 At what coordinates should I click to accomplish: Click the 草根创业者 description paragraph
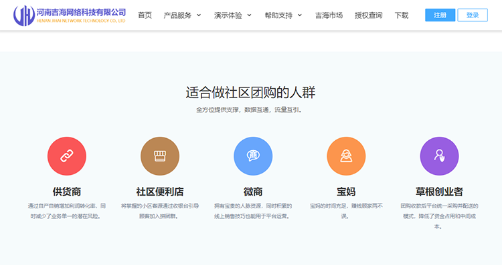coord(439,216)
